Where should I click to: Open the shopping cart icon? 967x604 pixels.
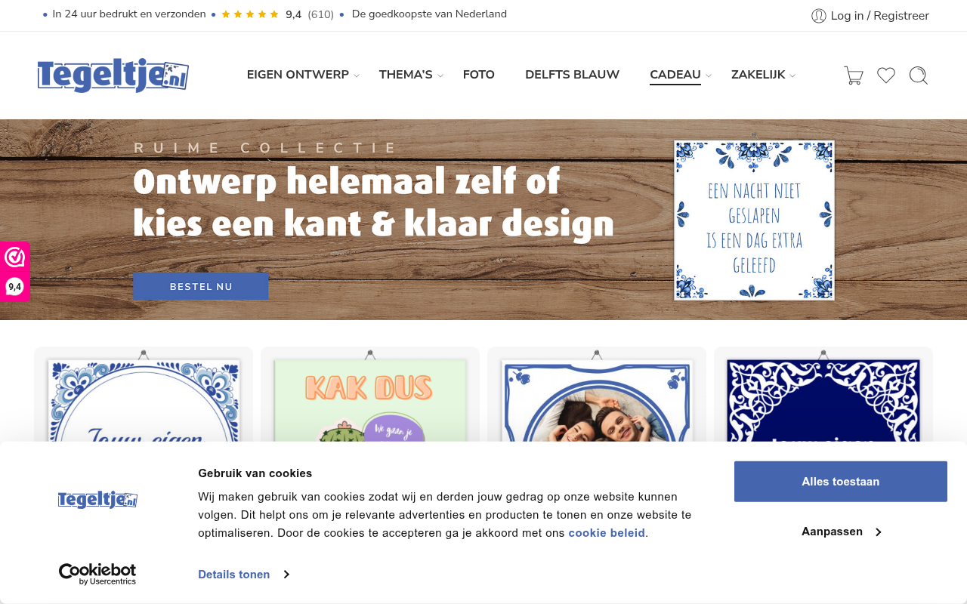click(x=854, y=75)
